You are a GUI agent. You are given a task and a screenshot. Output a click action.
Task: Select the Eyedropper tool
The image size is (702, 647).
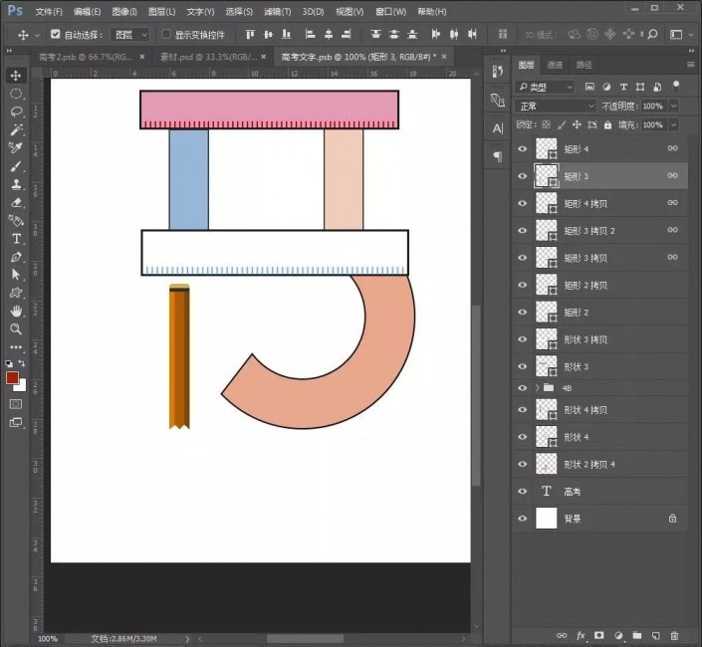point(16,148)
